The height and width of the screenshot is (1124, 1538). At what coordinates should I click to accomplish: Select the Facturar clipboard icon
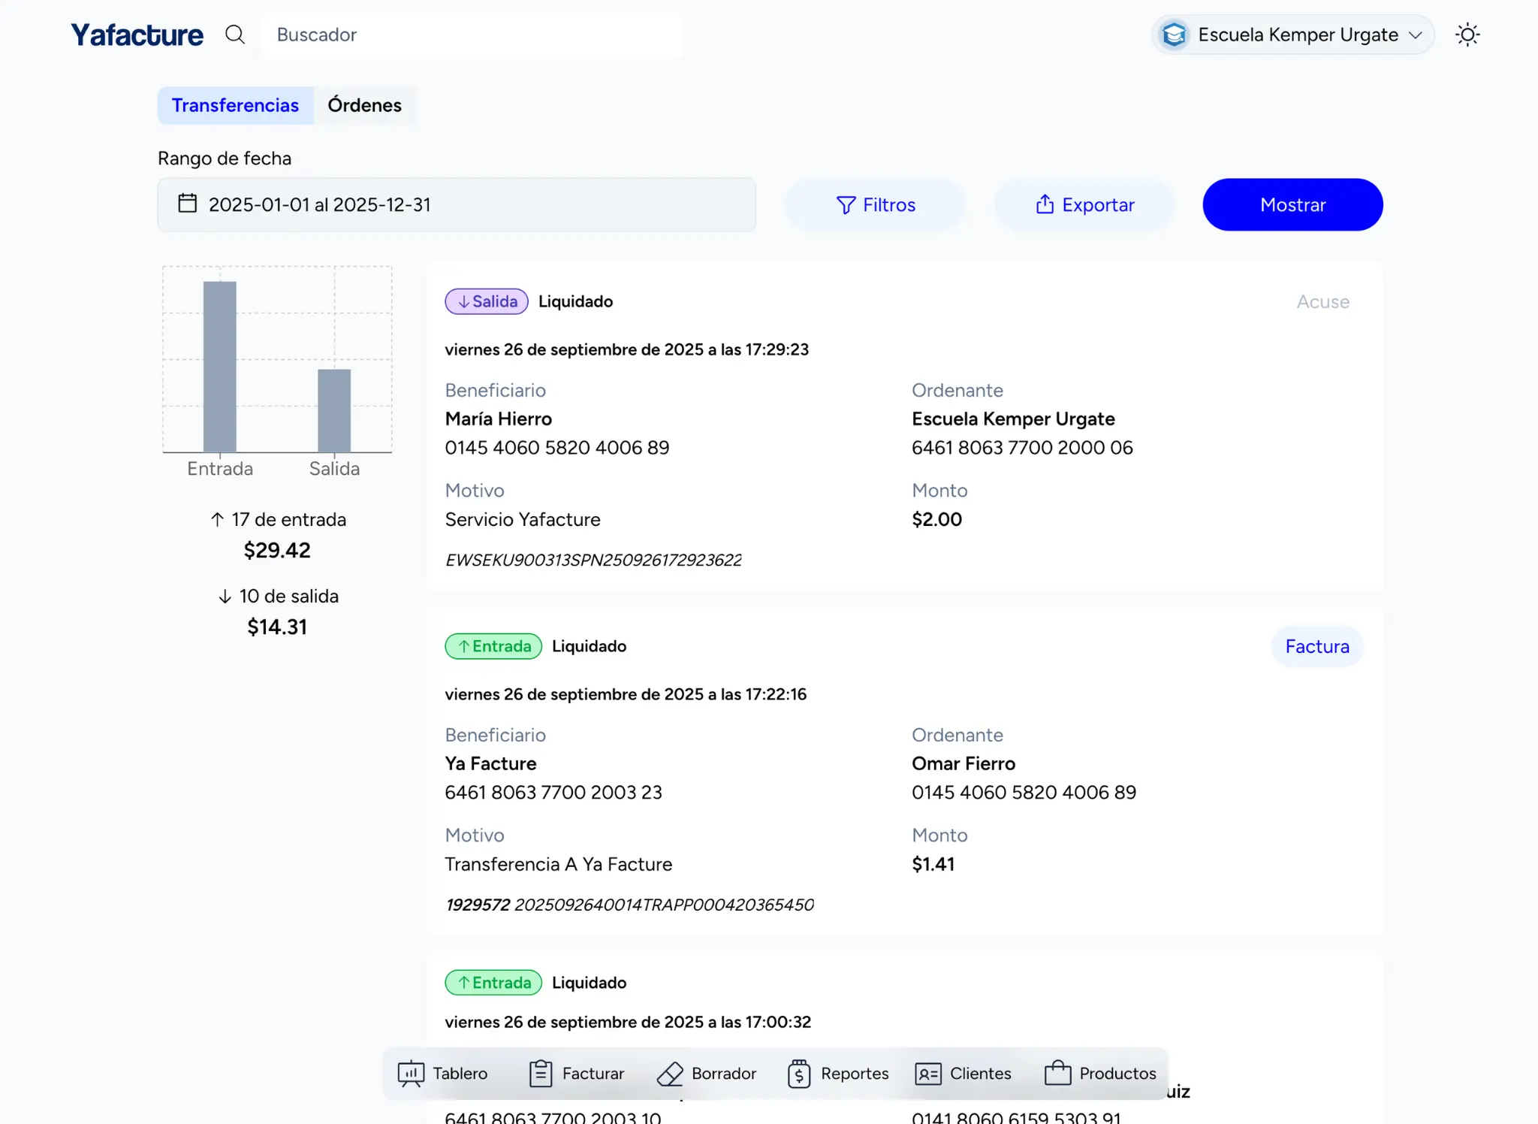539,1073
